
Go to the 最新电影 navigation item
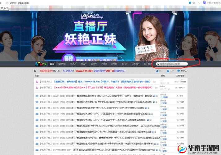(x=62, y=64)
